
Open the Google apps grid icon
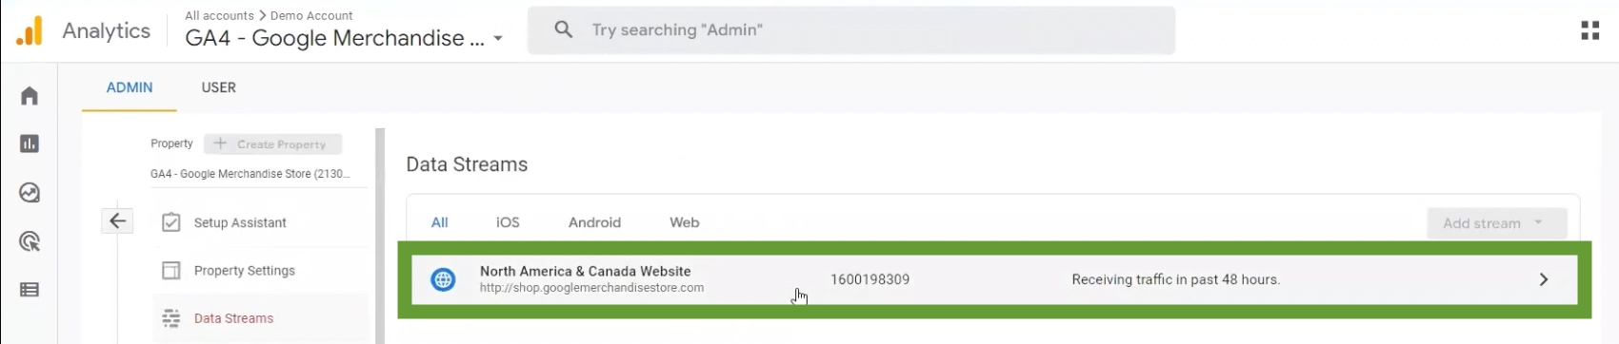coord(1589,30)
